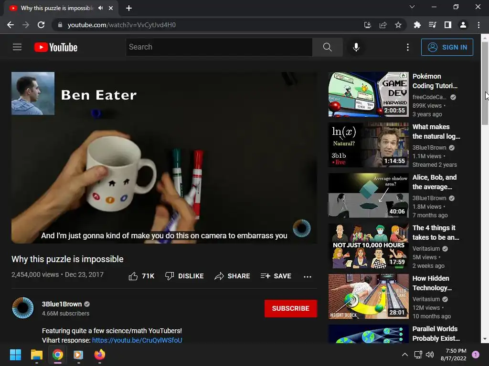Click the browser forward arrow
This screenshot has height=366, width=489.
point(26,25)
